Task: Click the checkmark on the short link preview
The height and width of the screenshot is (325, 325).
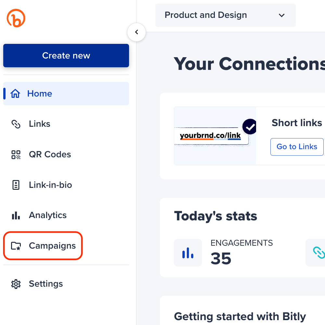Action: click(249, 127)
